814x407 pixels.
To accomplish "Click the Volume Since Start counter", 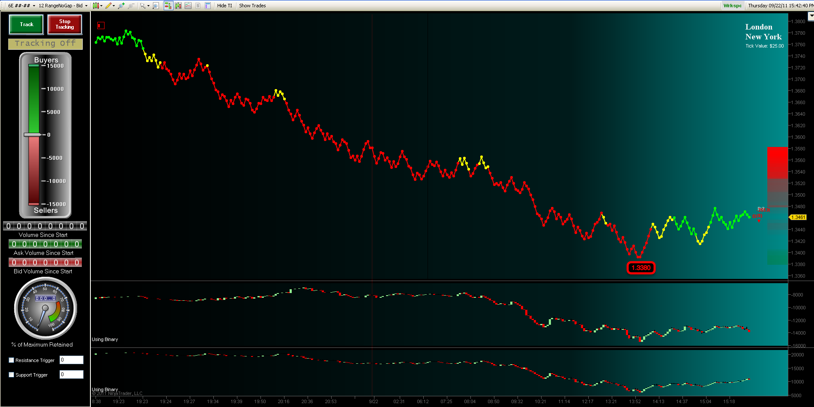I will click(x=45, y=226).
